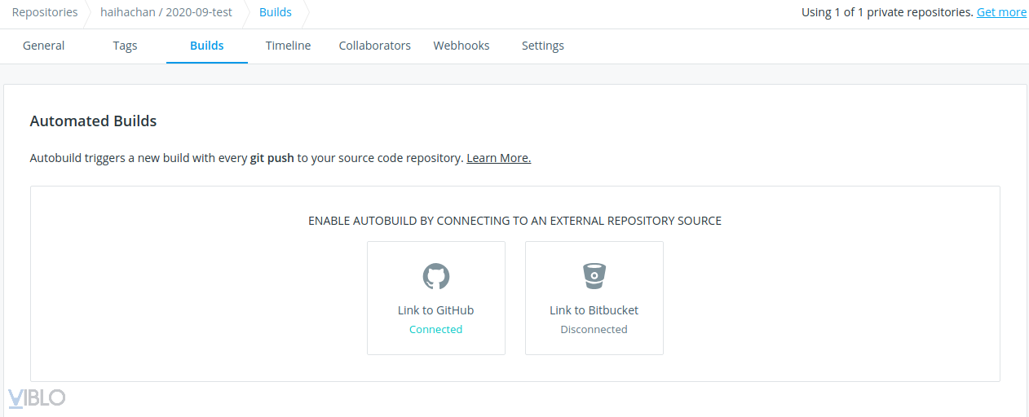The image size is (1029, 417).
Task: Click the GitHub octocat icon
Action: coord(436,276)
